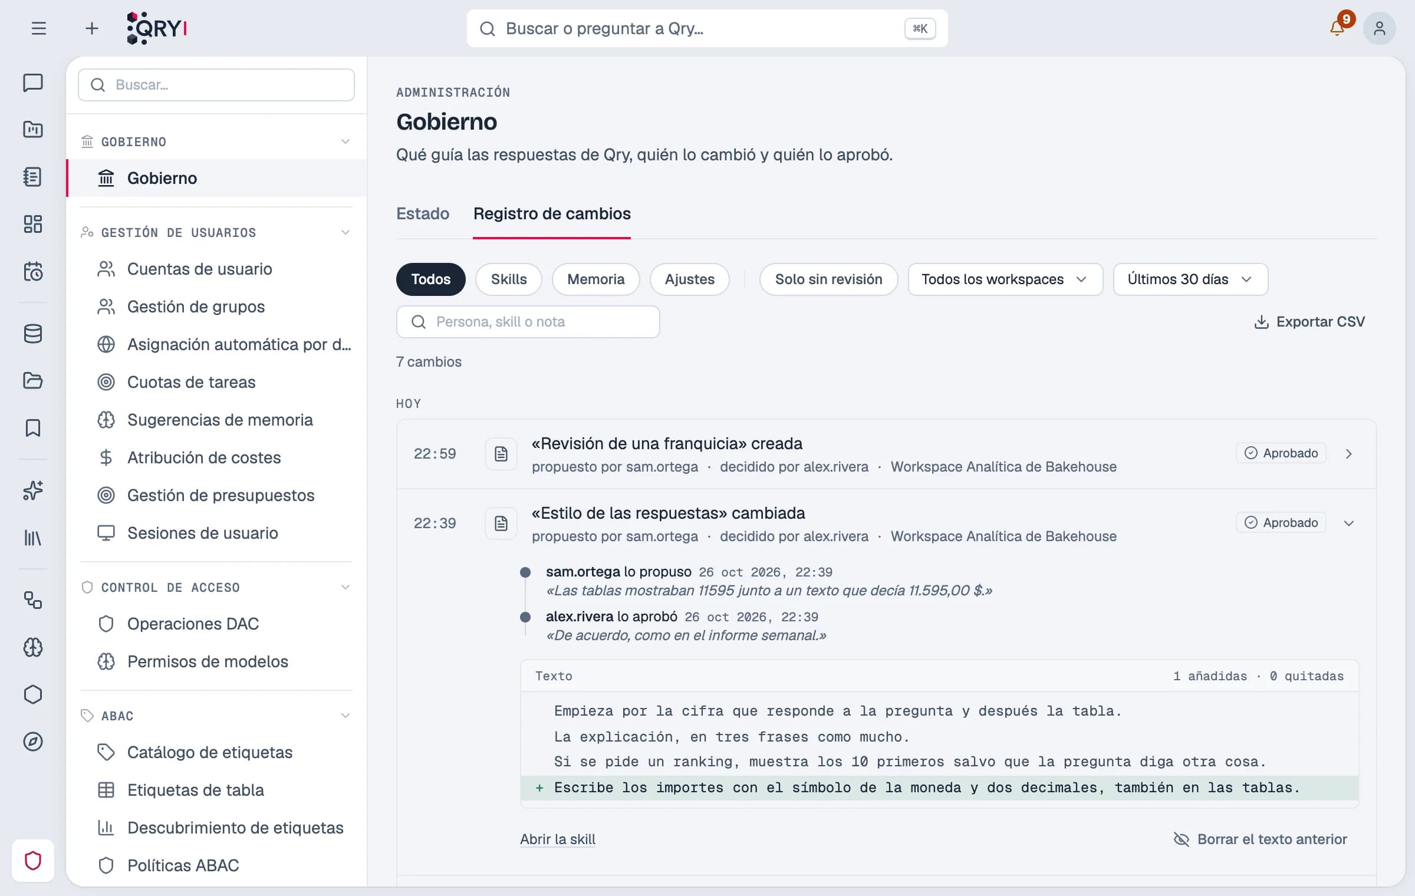Open the library books icon in left rail
This screenshot has width=1415, height=896.
pyautogui.click(x=33, y=538)
